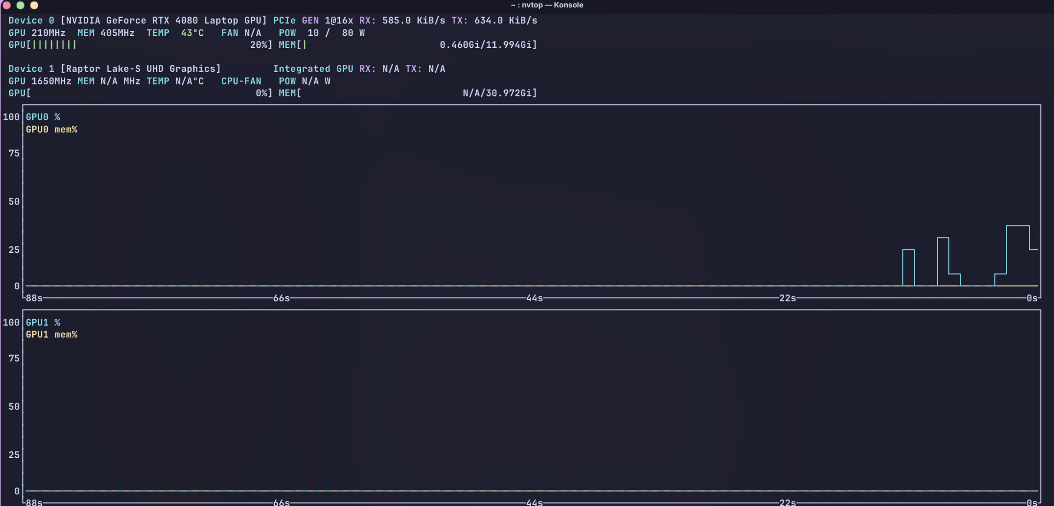Click the 66s marker on GPU1 graph
Viewport: 1054px width, 506px height.
[281, 502]
